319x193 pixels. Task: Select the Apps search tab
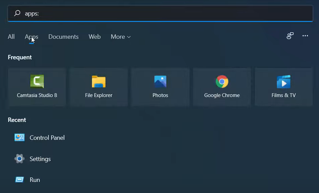[31, 37]
